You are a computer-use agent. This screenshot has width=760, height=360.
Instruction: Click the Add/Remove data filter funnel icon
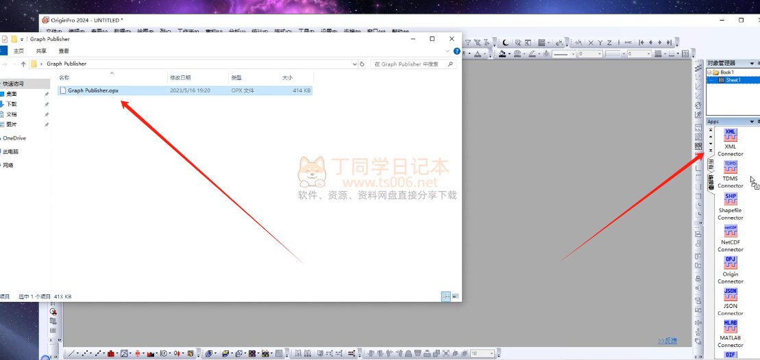pyautogui.click(x=468, y=42)
